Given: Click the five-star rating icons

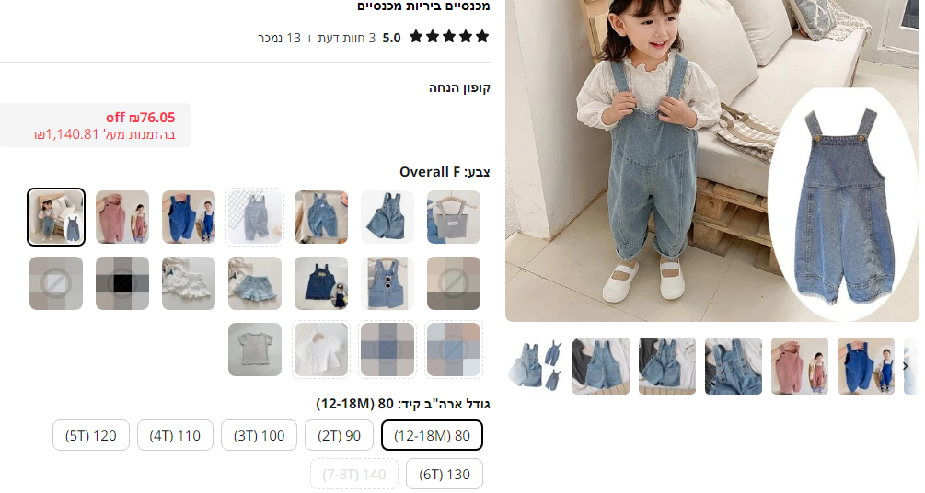Looking at the screenshot, I should tap(449, 37).
